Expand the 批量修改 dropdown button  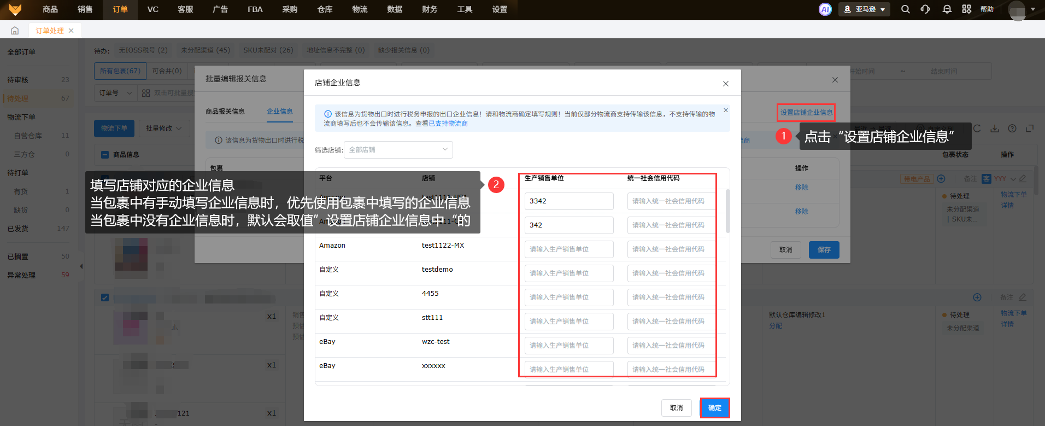tap(164, 129)
